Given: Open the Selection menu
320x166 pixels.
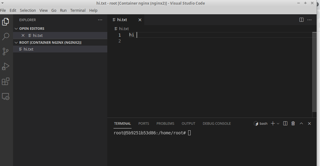Looking at the screenshot, I should (28, 10).
